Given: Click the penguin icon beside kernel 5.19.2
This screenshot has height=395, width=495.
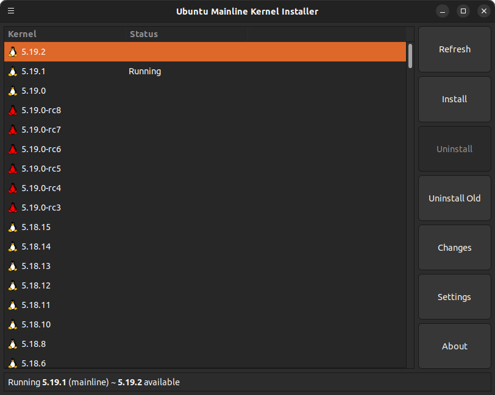Looking at the screenshot, I should [13, 52].
